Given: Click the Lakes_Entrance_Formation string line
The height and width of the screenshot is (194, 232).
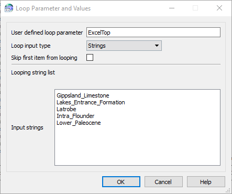Looking at the screenshot, I should click(91, 102).
